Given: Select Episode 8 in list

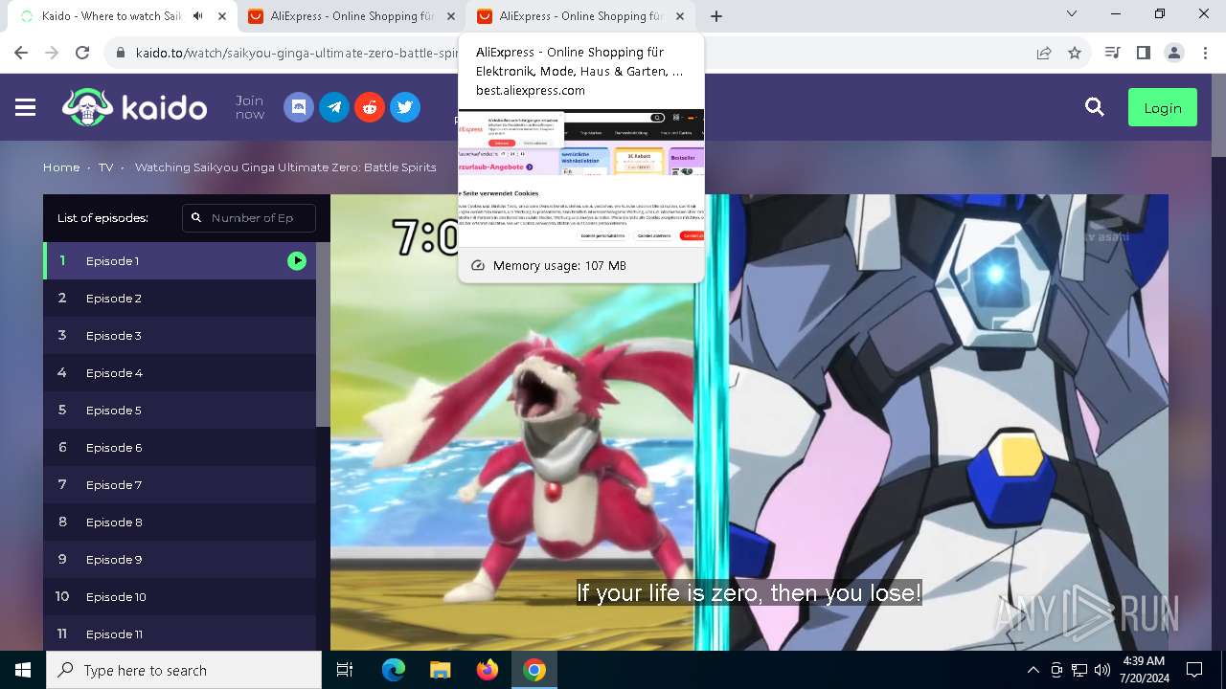Looking at the screenshot, I should (x=179, y=522).
